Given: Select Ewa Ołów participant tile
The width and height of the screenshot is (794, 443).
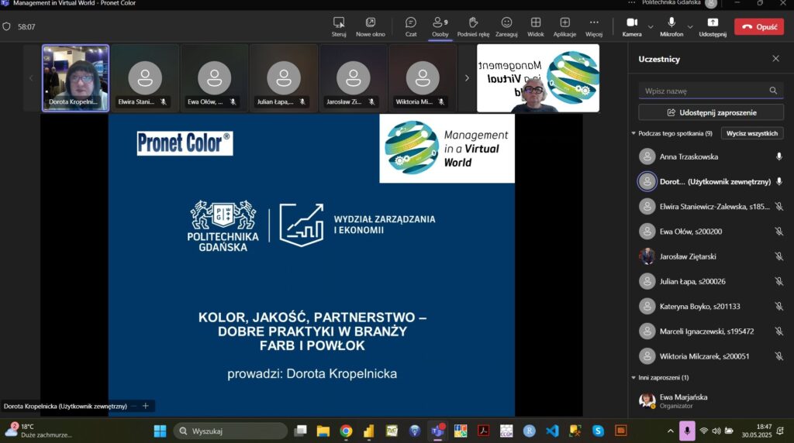Looking at the screenshot, I should pyautogui.click(x=214, y=78).
